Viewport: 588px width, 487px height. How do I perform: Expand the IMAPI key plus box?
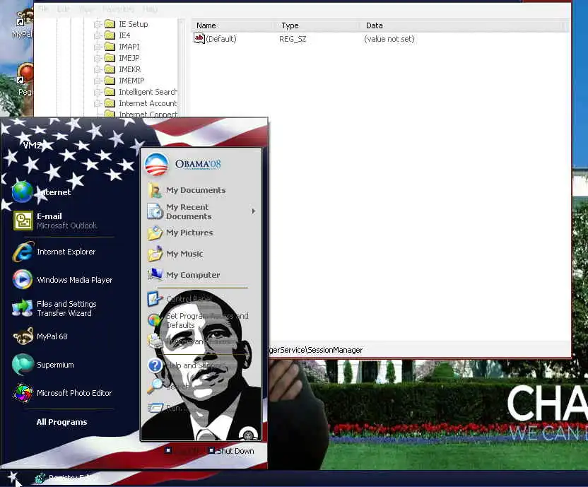click(97, 47)
